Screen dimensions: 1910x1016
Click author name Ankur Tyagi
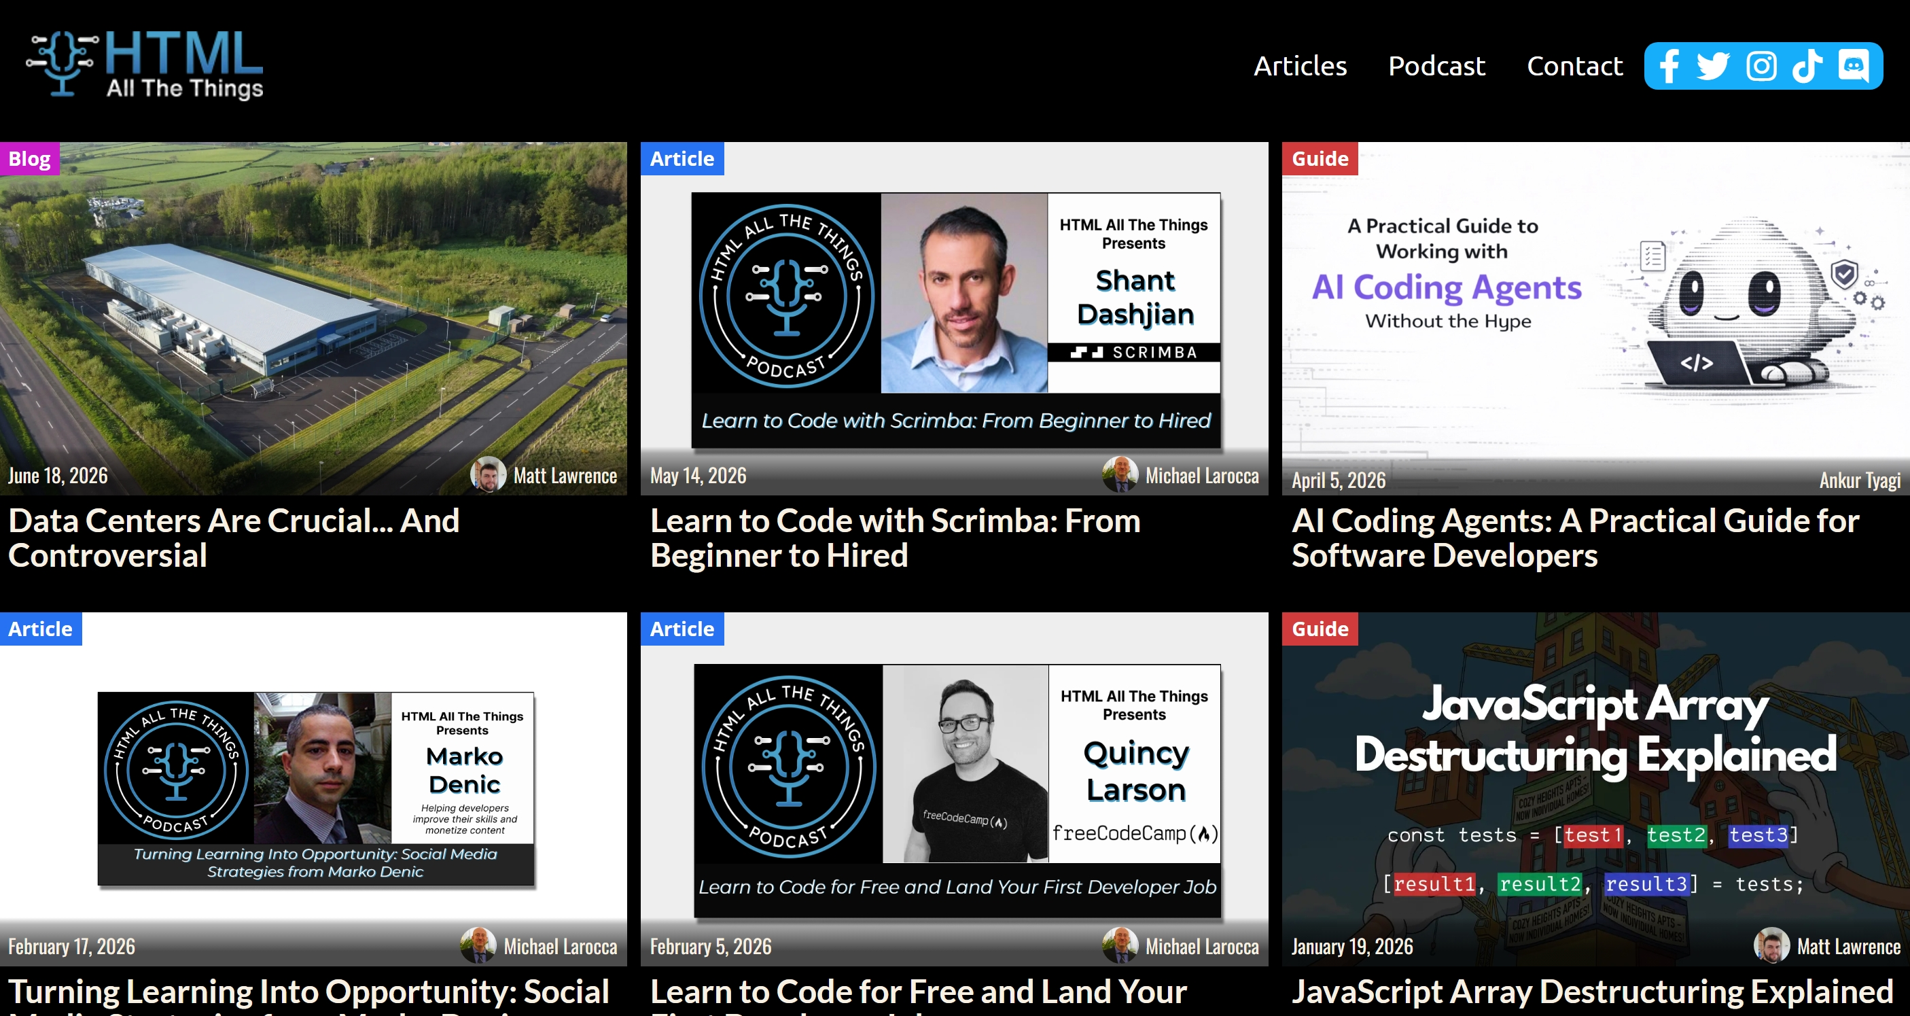point(1860,480)
